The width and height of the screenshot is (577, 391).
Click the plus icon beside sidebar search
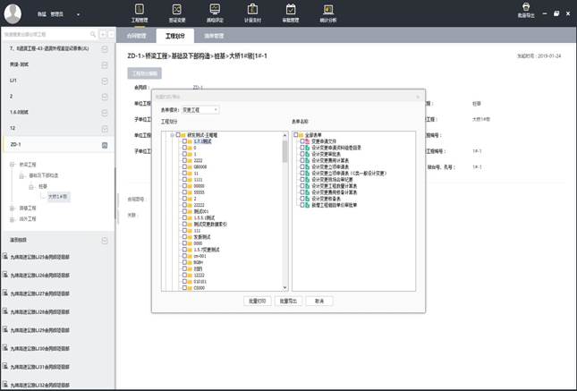(x=103, y=34)
